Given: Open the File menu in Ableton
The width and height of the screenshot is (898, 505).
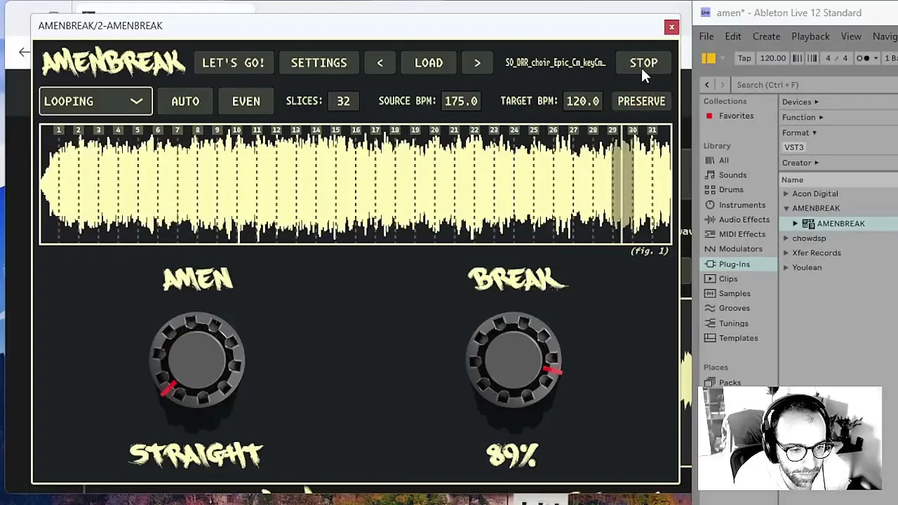Looking at the screenshot, I should [706, 36].
